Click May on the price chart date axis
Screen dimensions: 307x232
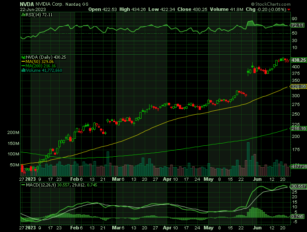(208, 179)
